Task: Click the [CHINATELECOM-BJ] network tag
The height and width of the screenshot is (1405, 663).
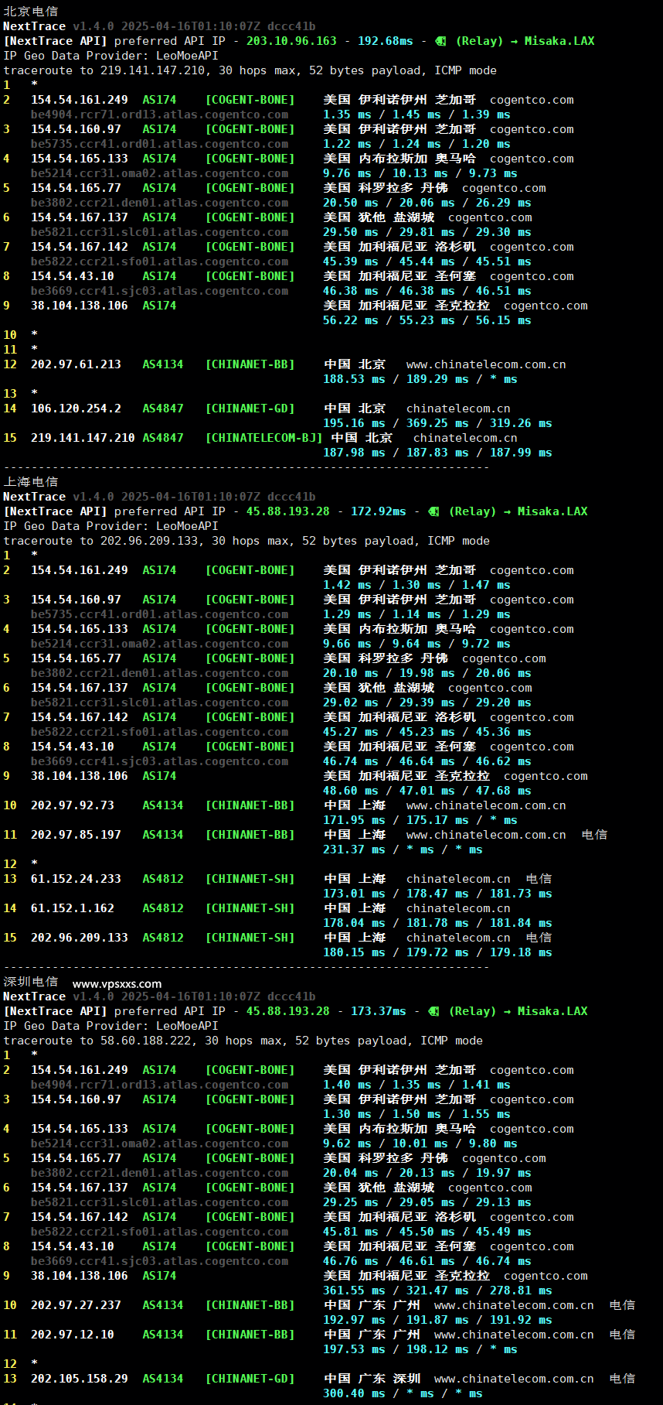Action: coord(264,438)
